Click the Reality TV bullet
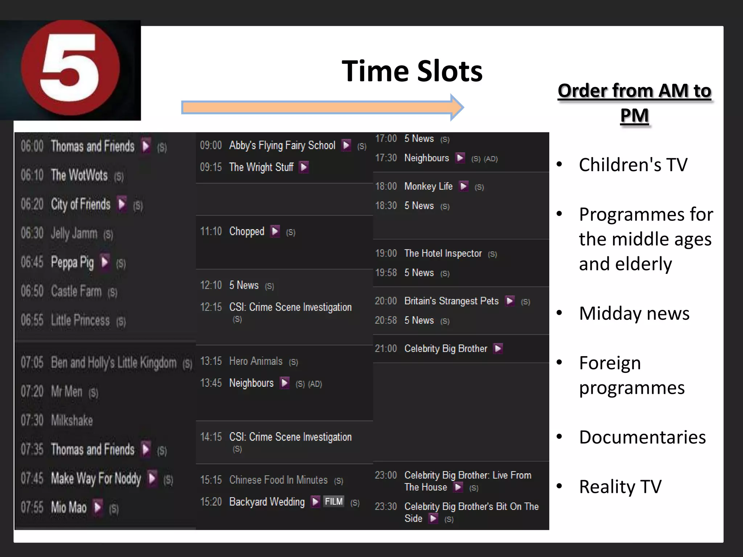Screen dimensions: 743x557 [620, 487]
